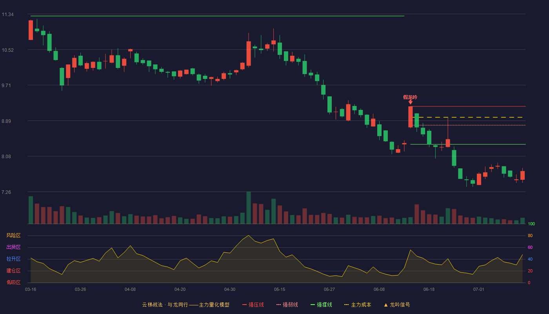Click the 云梯战法 · 与龙同行 model legend title

[x=185, y=305]
